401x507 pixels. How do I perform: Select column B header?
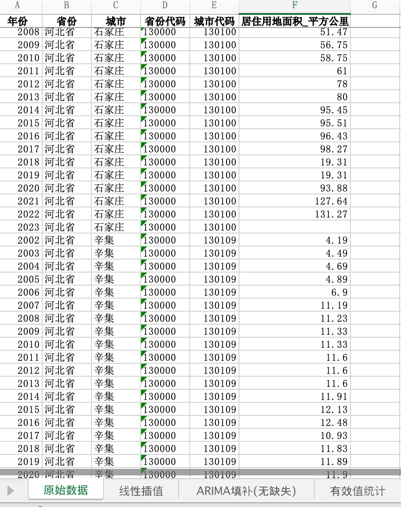coord(67,5)
